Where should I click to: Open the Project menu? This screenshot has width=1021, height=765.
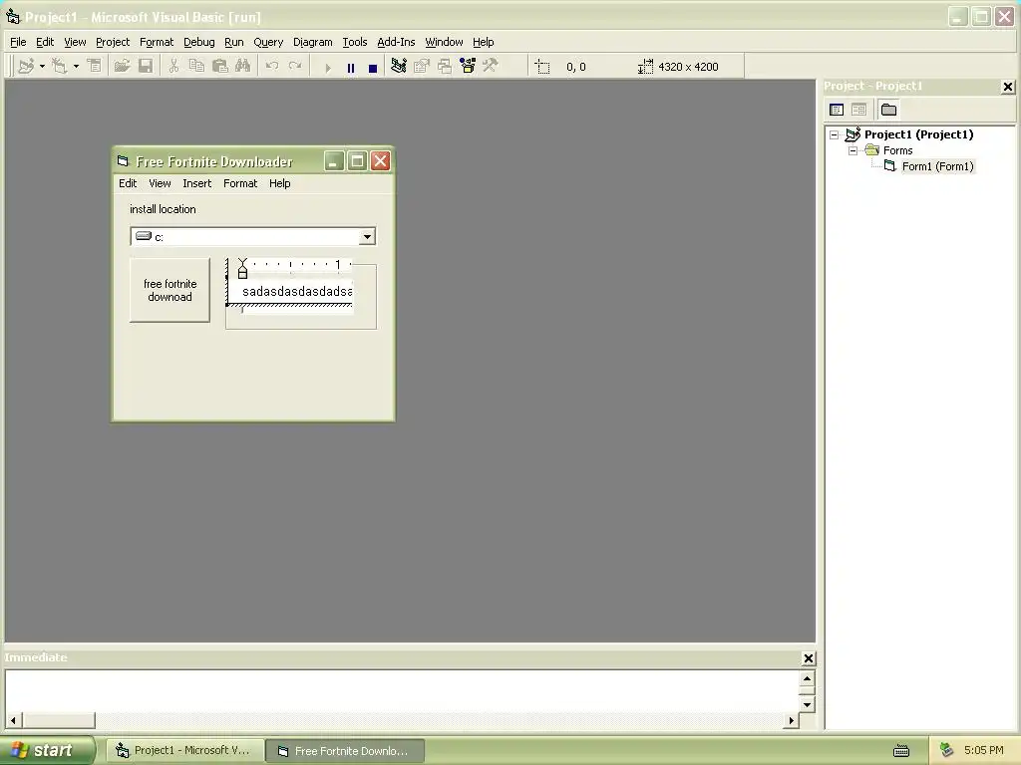tap(113, 42)
